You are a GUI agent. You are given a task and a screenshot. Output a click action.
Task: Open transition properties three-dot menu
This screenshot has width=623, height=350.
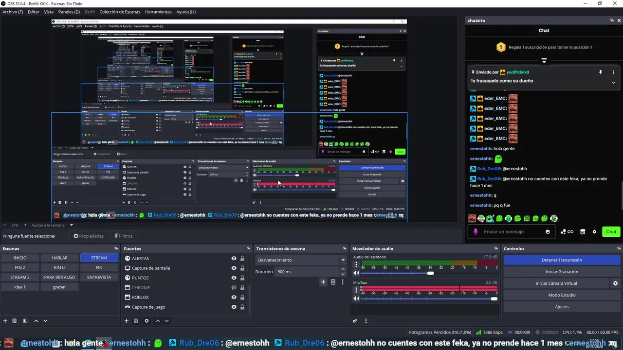[x=343, y=282]
